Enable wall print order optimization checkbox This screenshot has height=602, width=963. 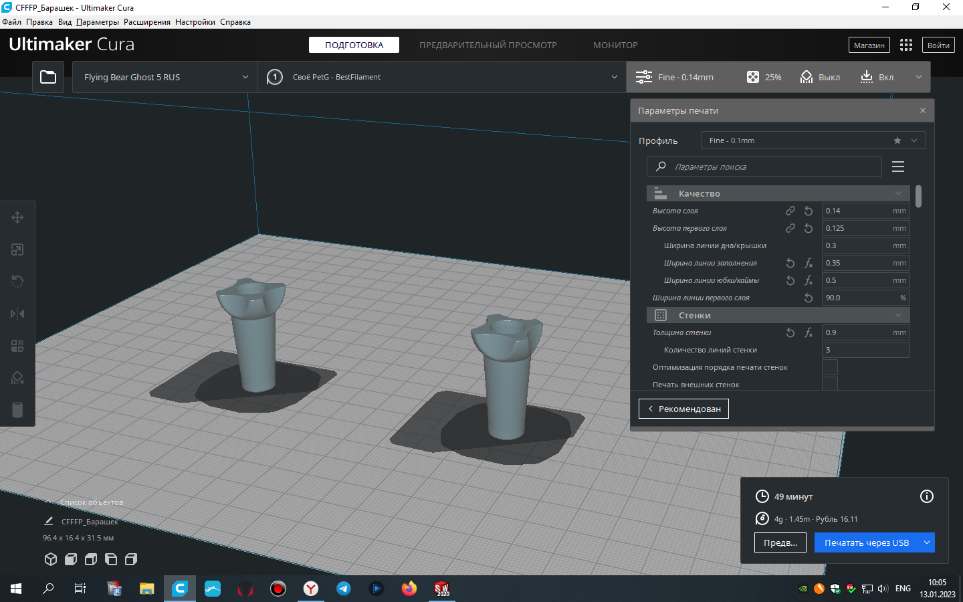[829, 367]
